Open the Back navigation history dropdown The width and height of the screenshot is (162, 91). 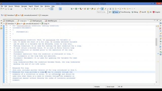point(130,9)
